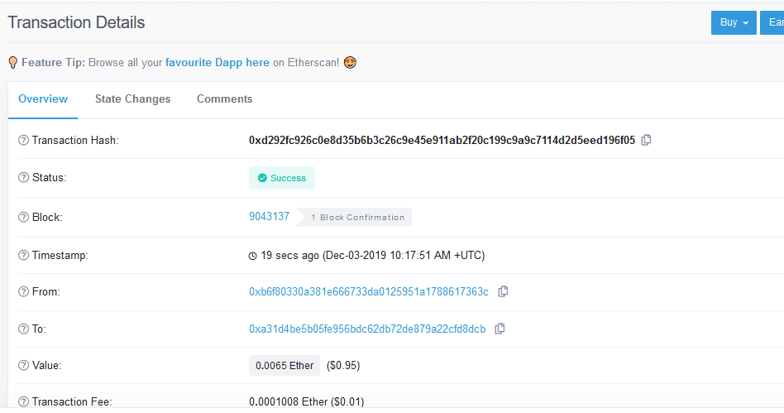The height and width of the screenshot is (413, 784).
Task: Open recipient address 0xa31d4be5 link
Action: point(366,329)
